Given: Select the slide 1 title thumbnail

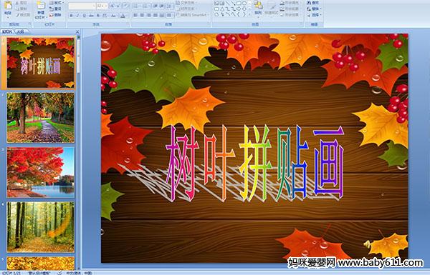Looking at the screenshot, I should pyautogui.click(x=40, y=63).
